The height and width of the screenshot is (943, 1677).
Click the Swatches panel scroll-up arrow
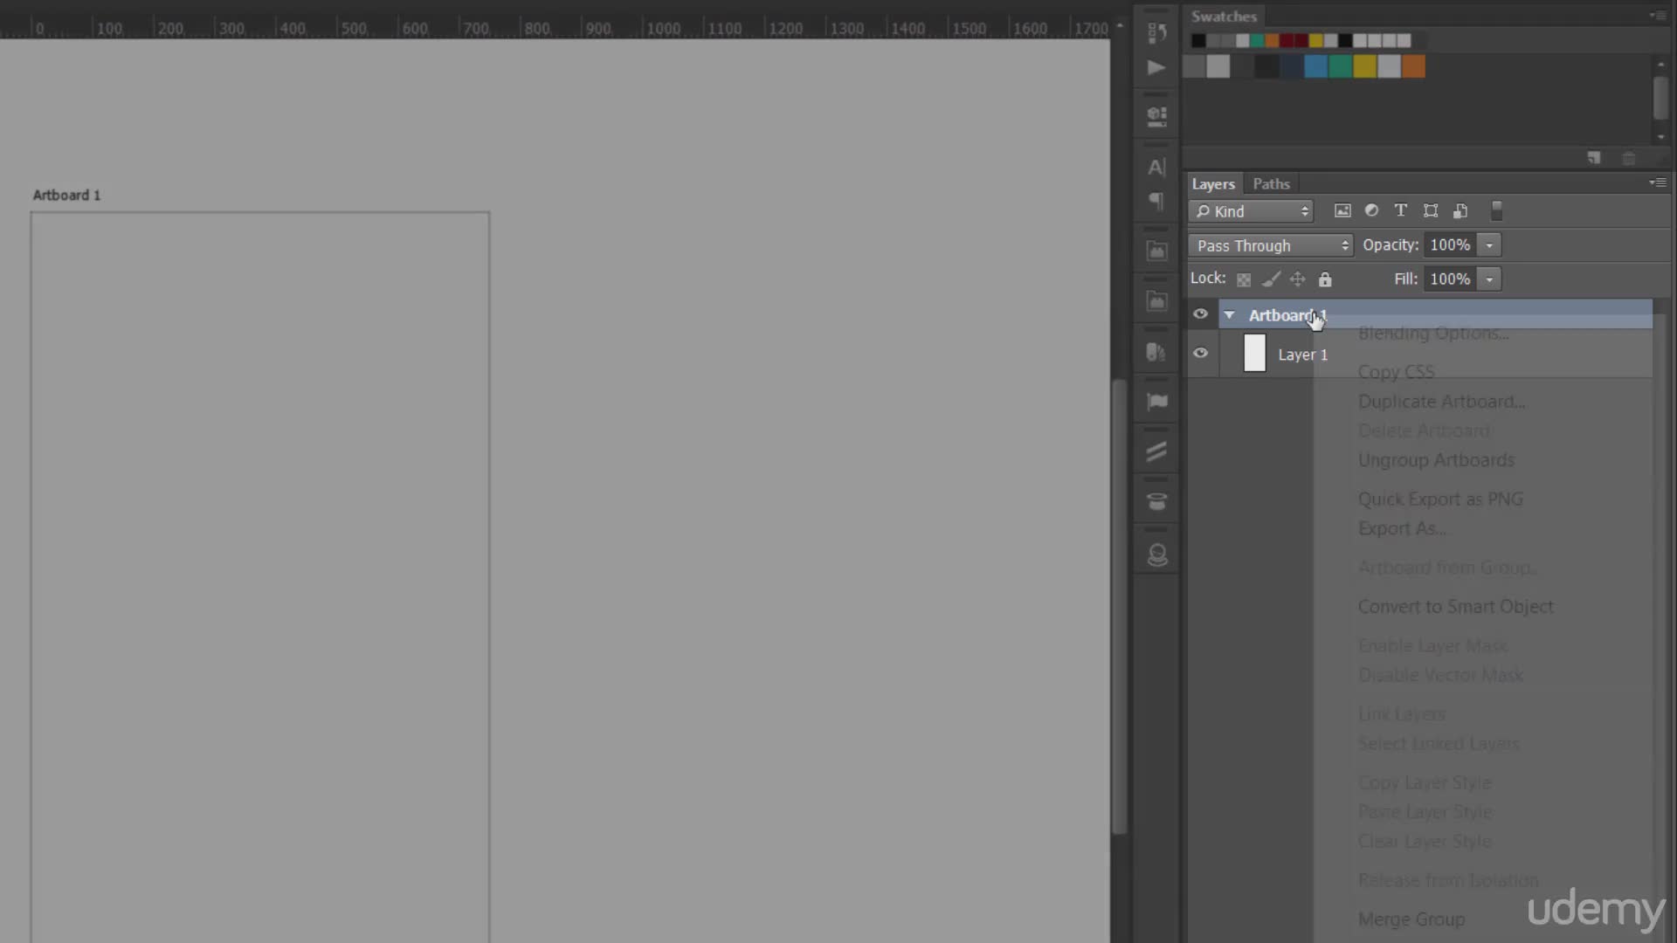coord(1660,65)
